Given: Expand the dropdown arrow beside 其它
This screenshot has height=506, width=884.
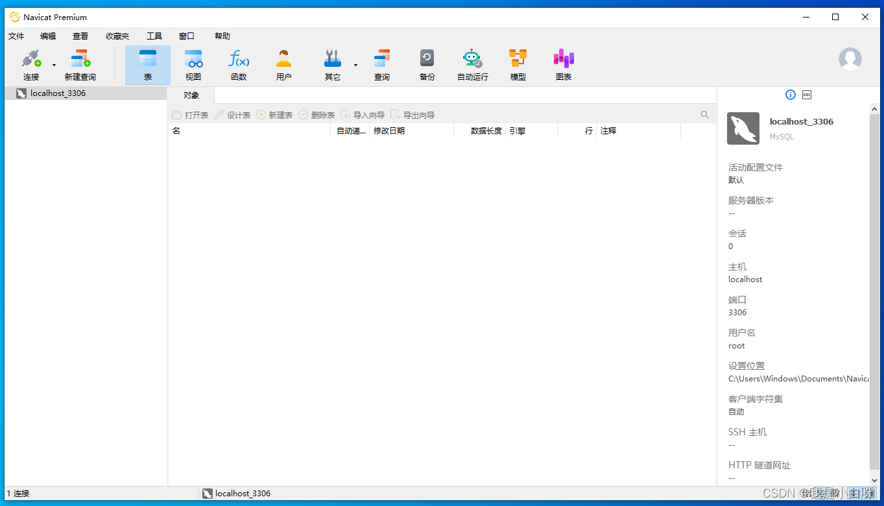Looking at the screenshot, I should coord(355,65).
